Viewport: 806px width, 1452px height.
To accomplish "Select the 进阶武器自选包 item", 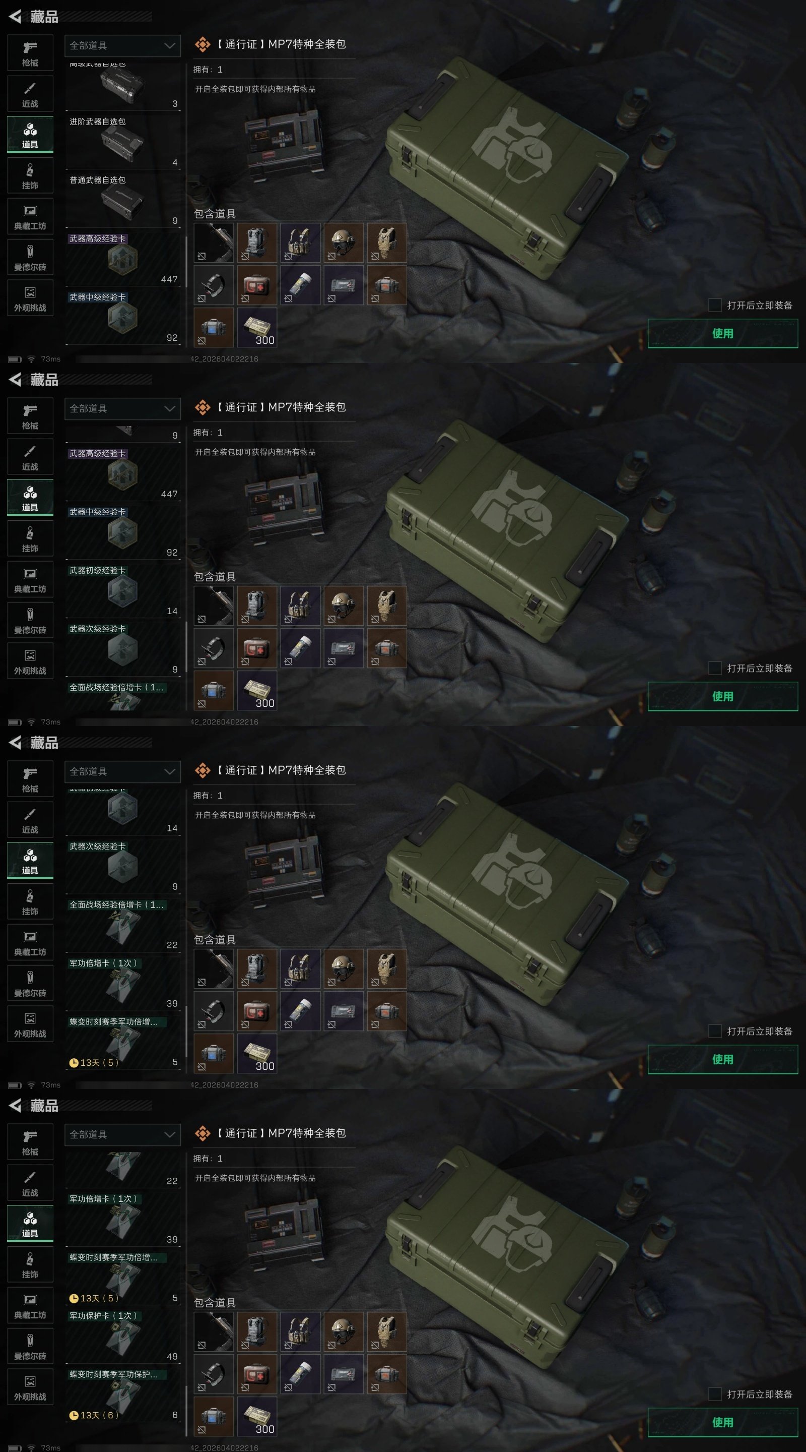I will click(123, 142).
